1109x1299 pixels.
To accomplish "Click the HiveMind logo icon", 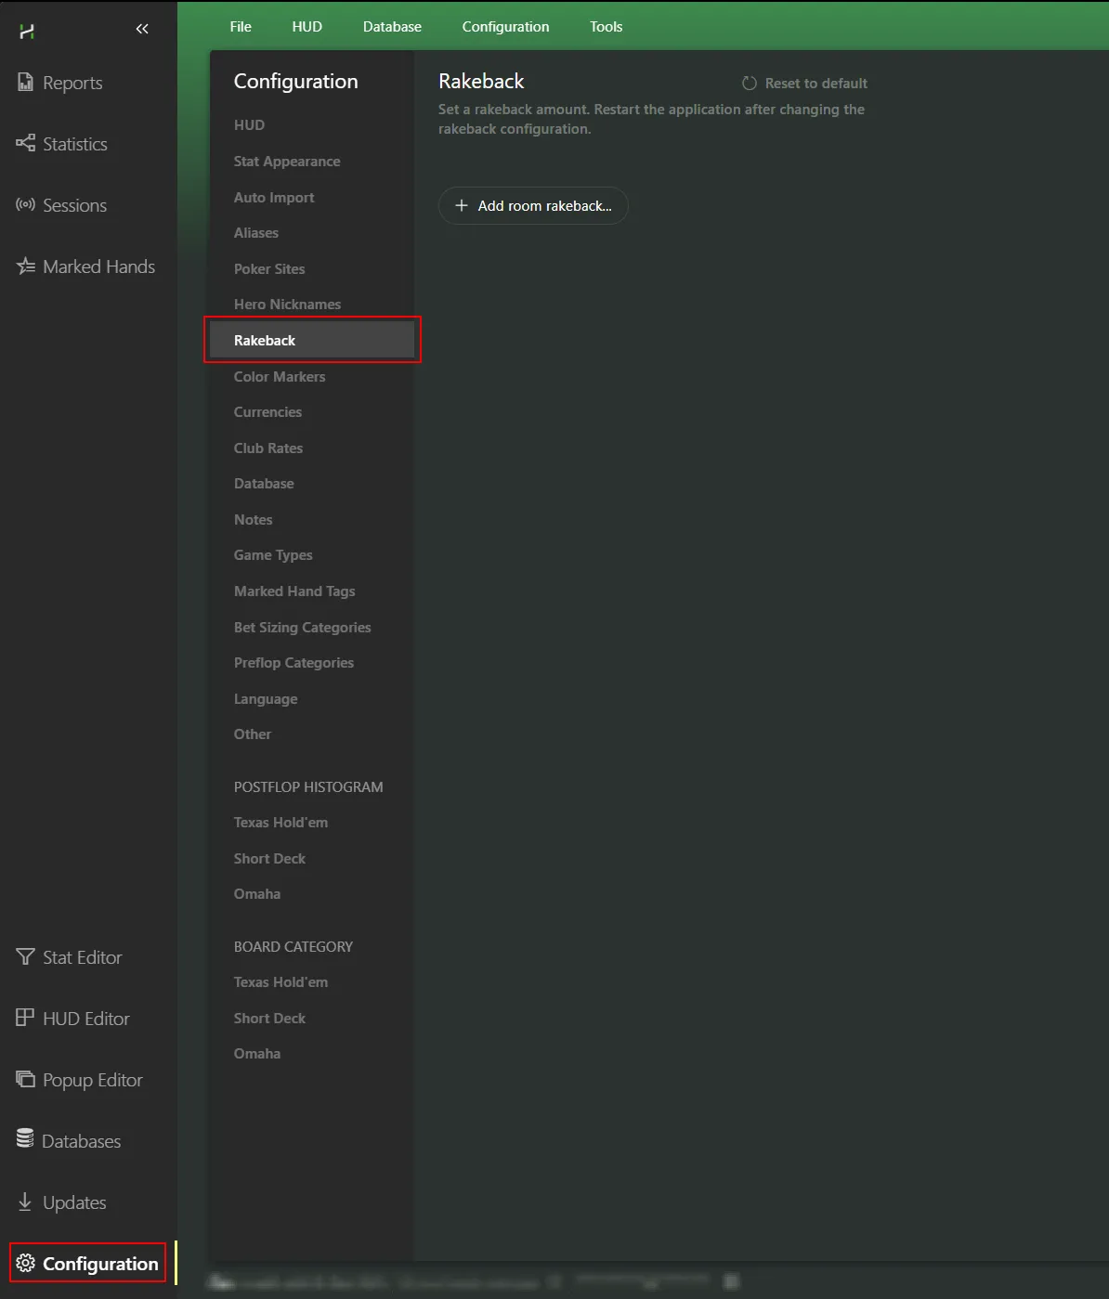I will pyautogui.click(x=27, y=32).
